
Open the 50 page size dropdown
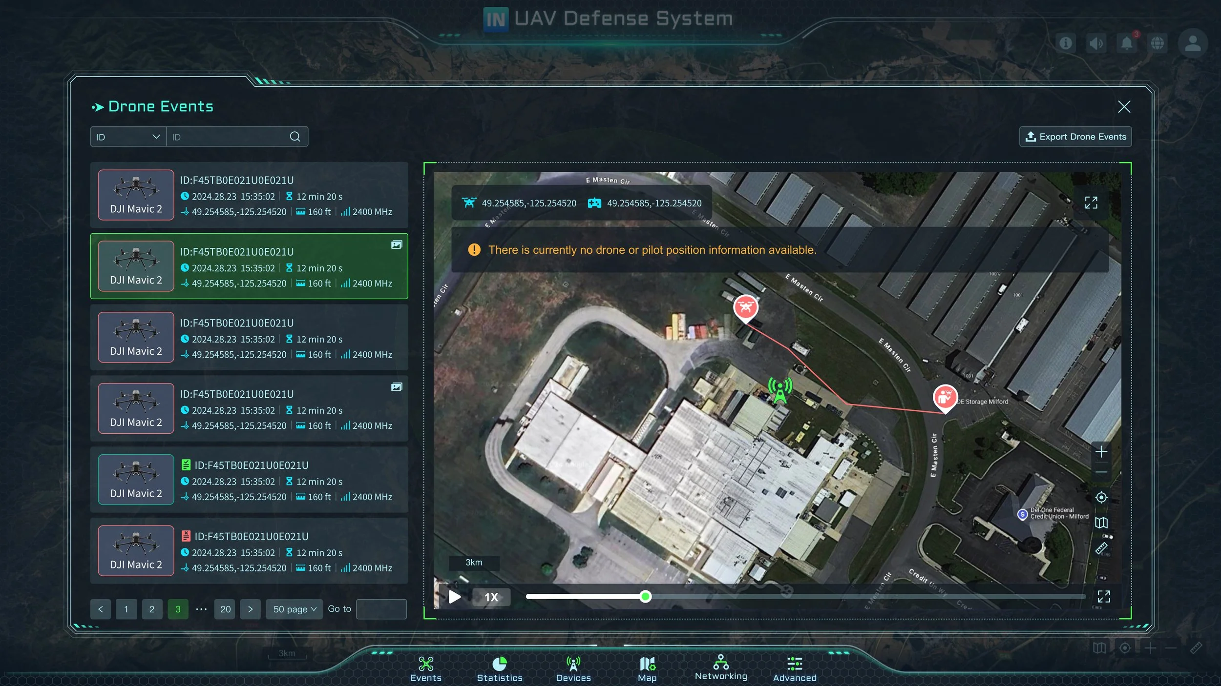[295, 609]
